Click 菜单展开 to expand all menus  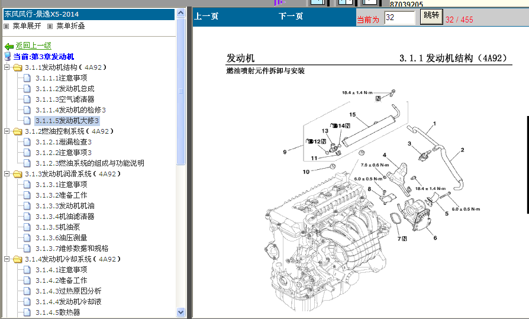point(27,26)
